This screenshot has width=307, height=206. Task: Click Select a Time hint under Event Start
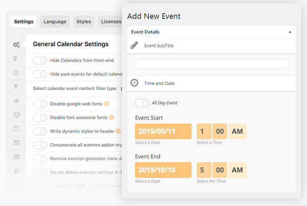pyautogui.click(x=209, y=143)
